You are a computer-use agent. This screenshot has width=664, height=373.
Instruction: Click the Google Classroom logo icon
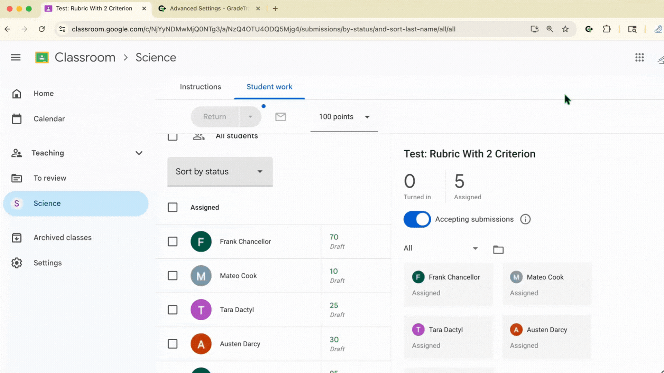point(42,57)
